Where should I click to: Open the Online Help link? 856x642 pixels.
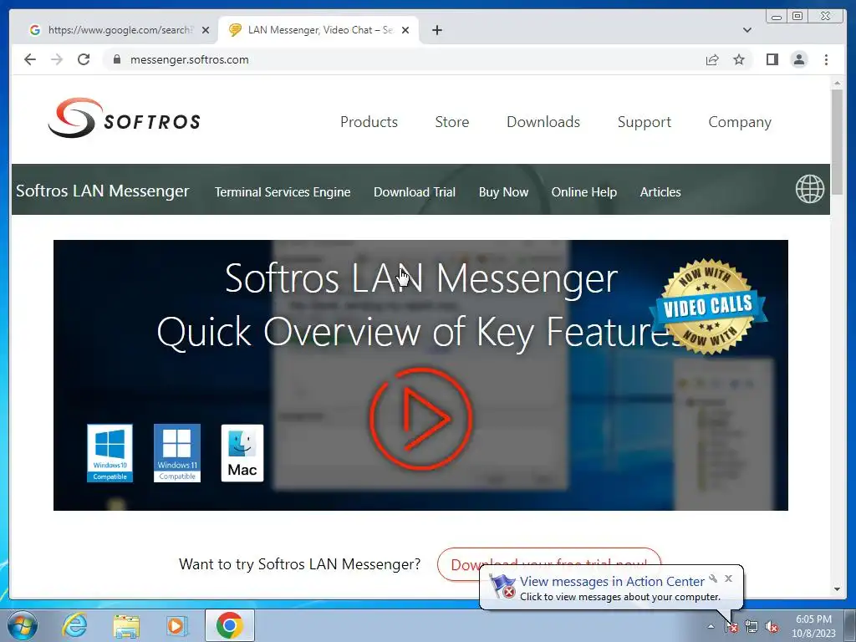584,192
